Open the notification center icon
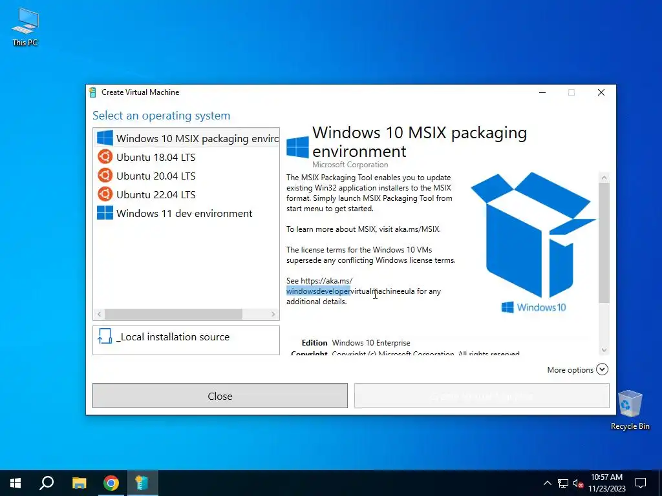The image size is (662, 496). coord(641,483)
